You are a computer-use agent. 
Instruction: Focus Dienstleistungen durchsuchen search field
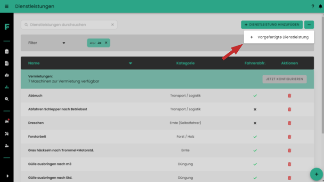69,24
